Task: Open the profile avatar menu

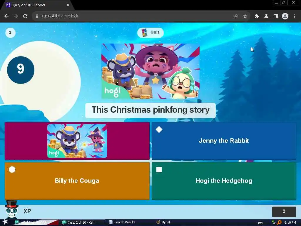Action: [285, 16]
